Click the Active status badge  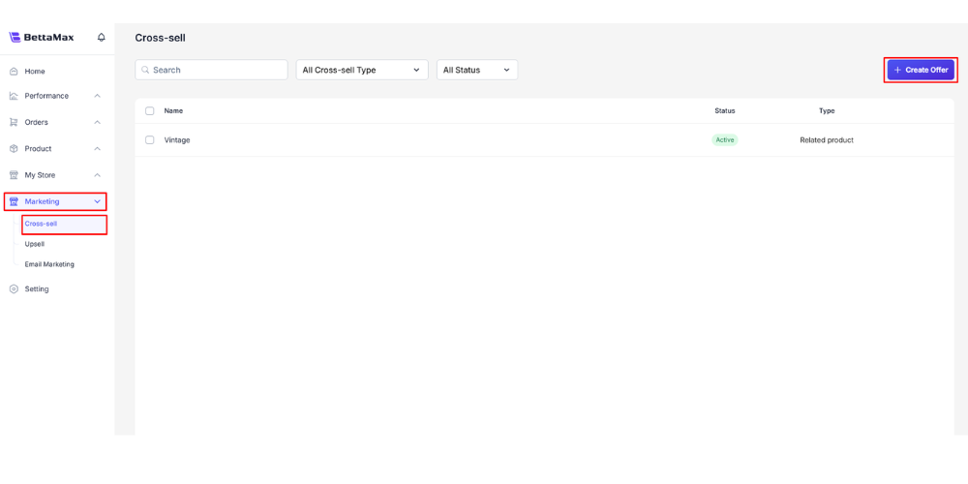click(x=725, y=140)
